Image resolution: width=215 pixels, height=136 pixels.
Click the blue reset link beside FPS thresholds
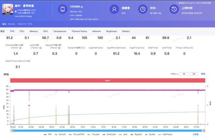pos(203,74)
